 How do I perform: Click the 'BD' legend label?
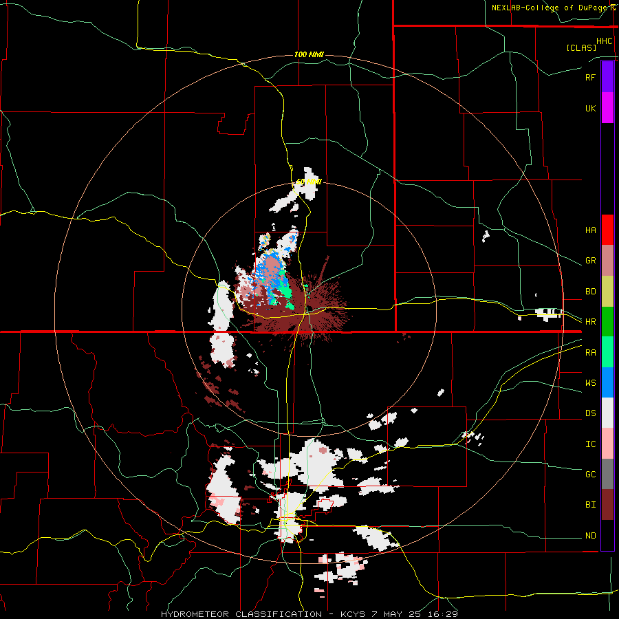pyautogui.click(x=590, y=292)
